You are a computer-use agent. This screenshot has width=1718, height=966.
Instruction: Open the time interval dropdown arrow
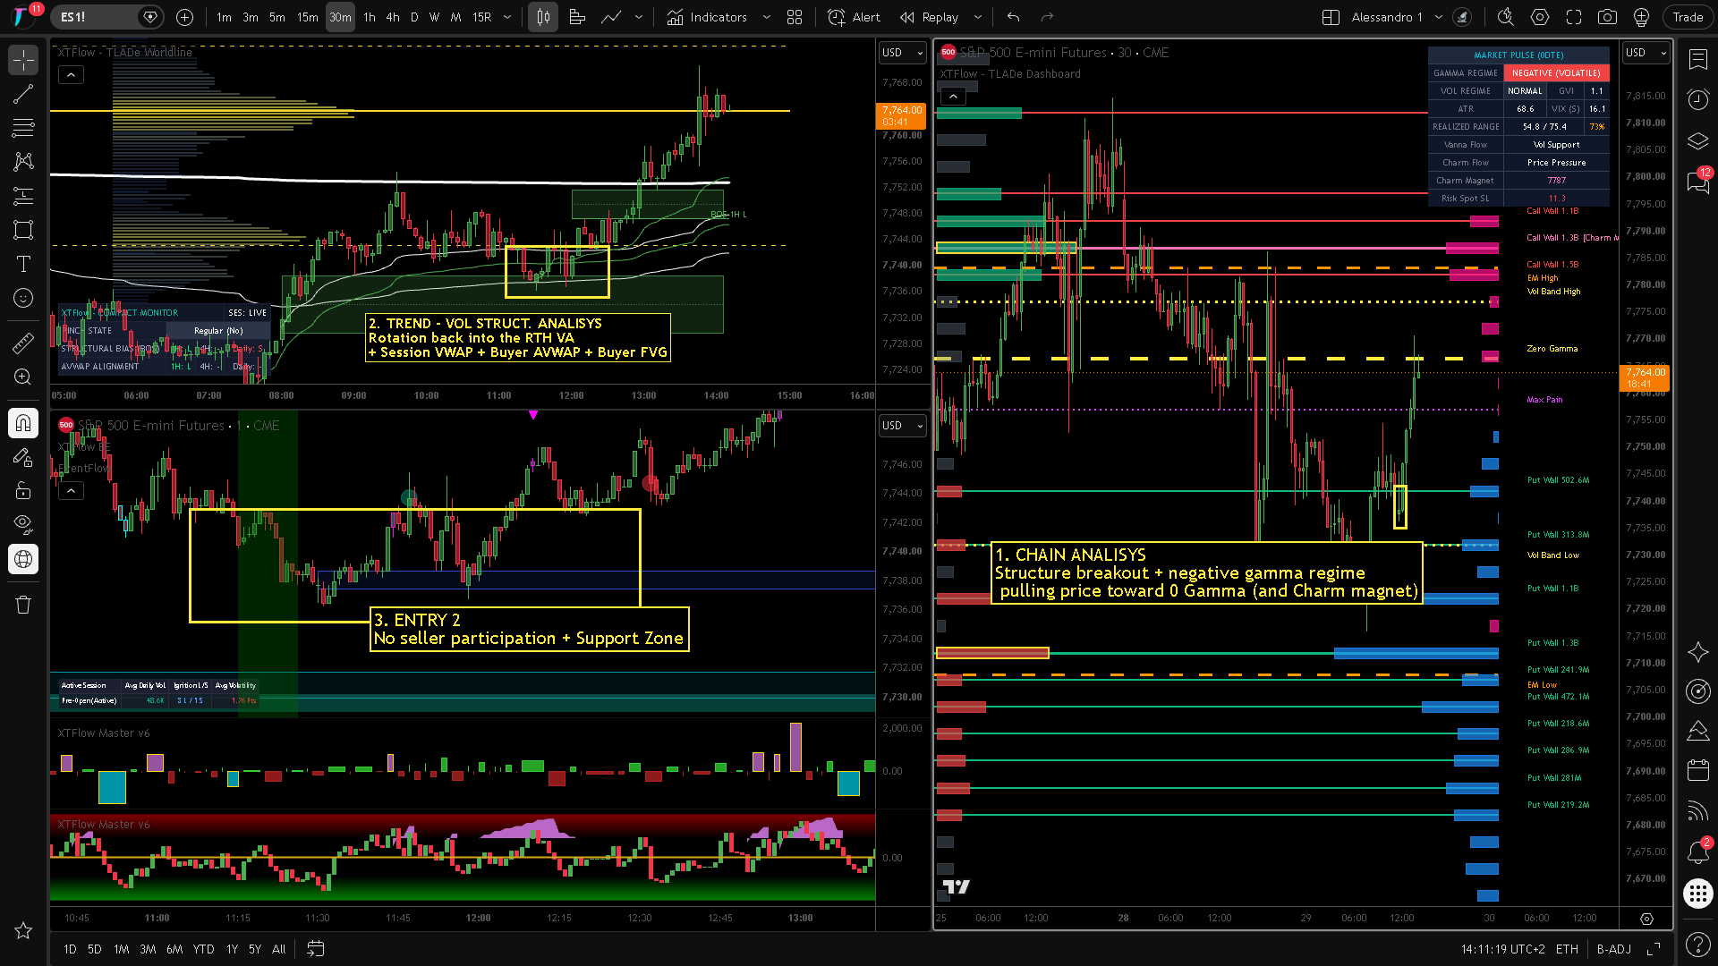507,17
